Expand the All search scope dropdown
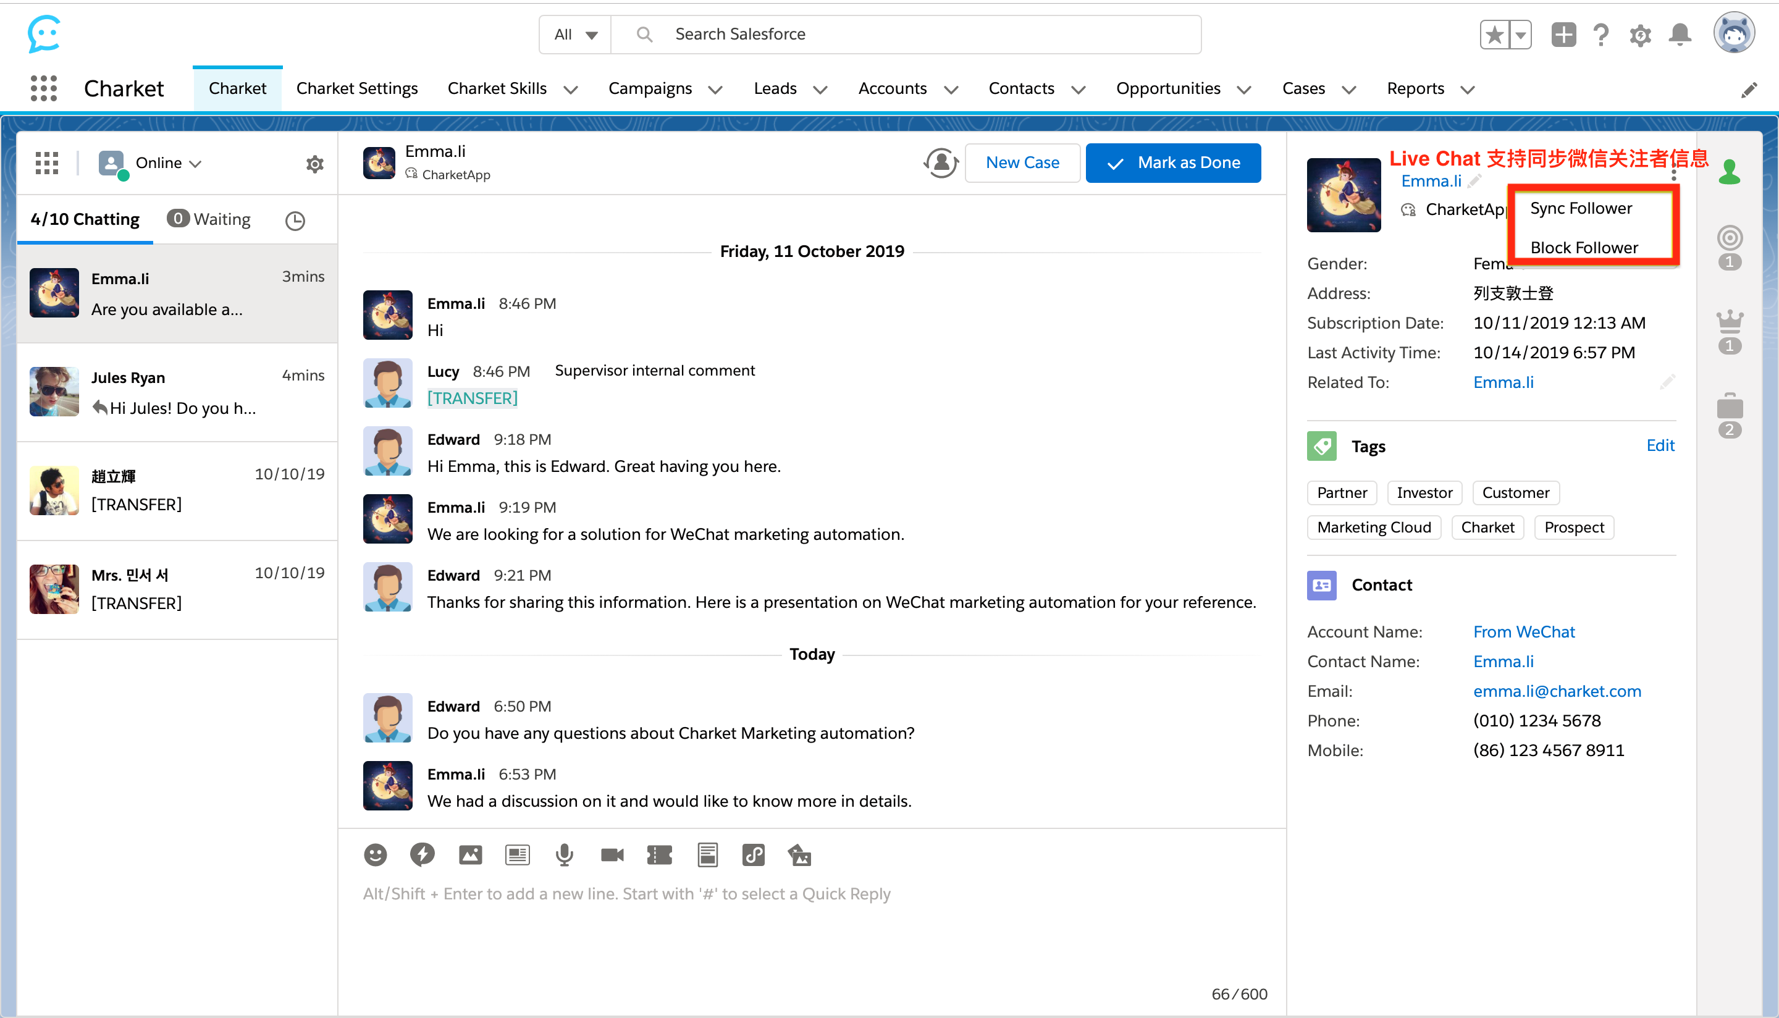This screenshot has height=1018, width=1779. tap(575, 34)
